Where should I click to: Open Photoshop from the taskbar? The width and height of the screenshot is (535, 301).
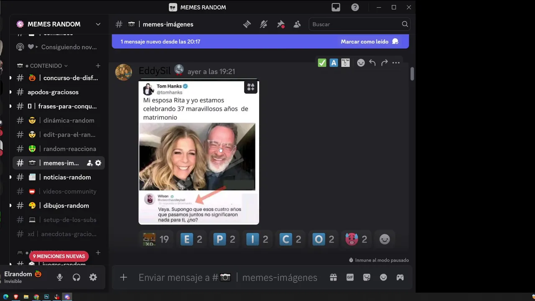(x=46, y=297)
